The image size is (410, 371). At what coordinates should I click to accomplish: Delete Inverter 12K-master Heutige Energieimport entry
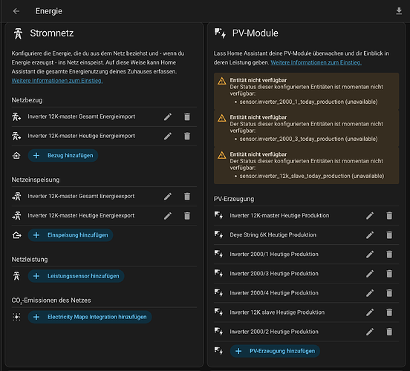(187, 136)
